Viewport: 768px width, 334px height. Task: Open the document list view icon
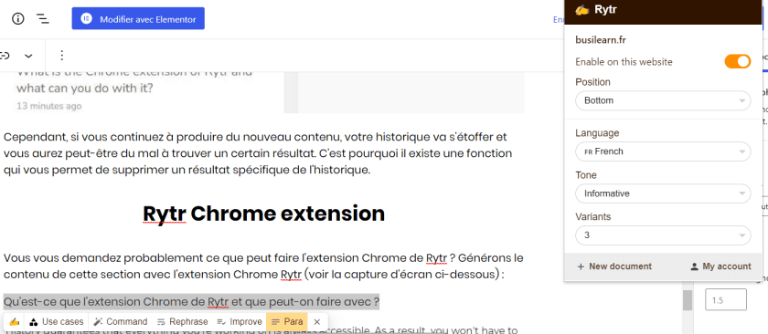pos(43,19)
